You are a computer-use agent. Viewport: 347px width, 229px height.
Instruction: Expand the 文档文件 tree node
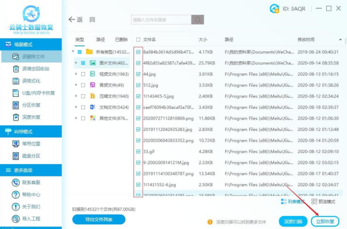(x=76, y=107)
